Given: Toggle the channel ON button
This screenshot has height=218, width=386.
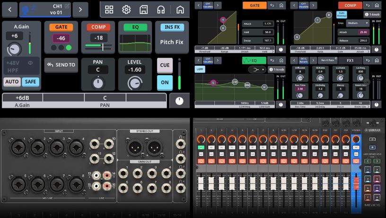Looking at the screenshot, I should tap(165, 82).
